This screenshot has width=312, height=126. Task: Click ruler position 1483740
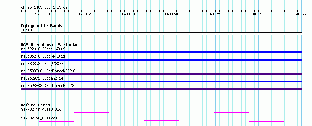(x=172, y=14)
